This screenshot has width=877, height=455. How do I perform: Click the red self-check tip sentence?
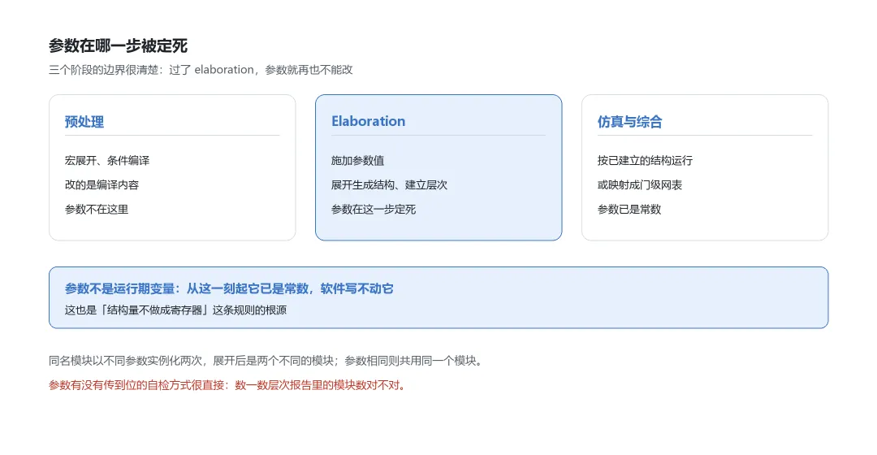[228, 386]
